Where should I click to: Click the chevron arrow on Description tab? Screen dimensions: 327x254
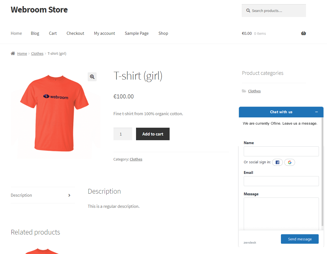pos(69,195)
